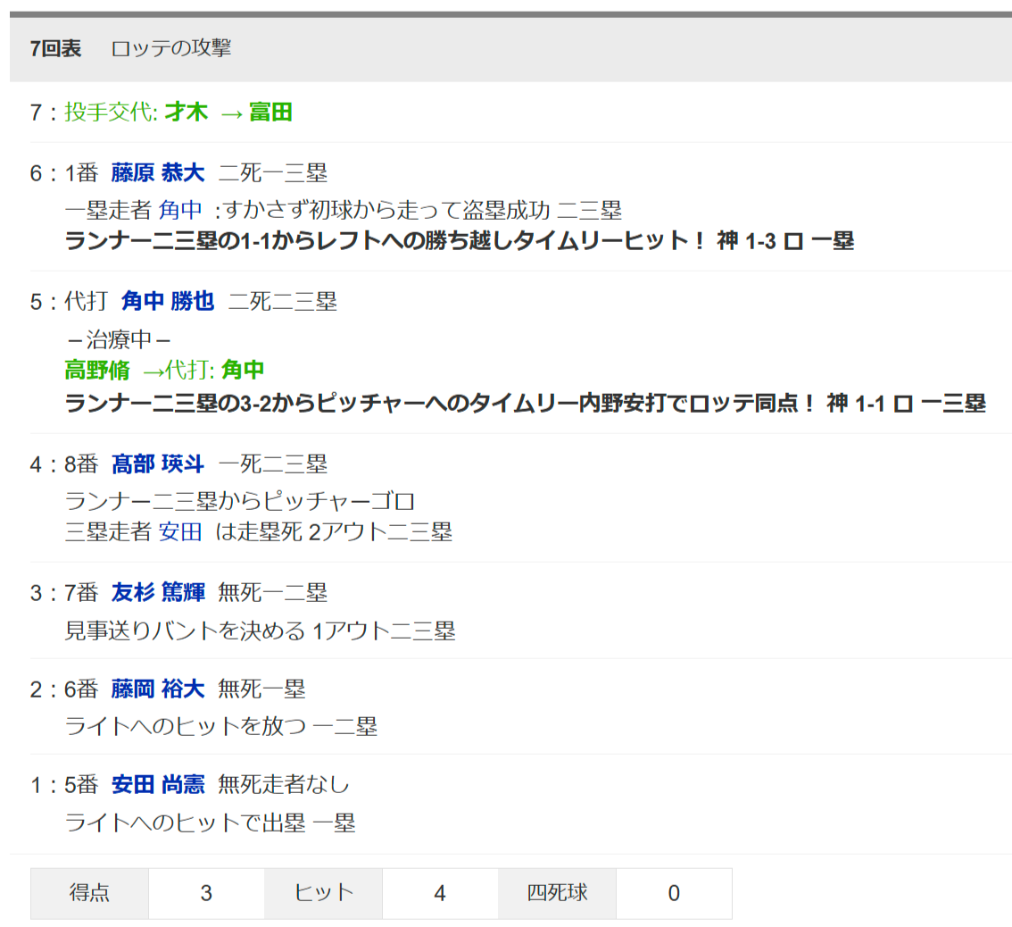Click pitcher name 才木 in pitching change

pyautogui.click(x=187, y=112)
